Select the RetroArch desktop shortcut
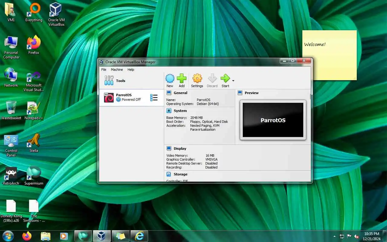Image resolution: width=387 pixels, height=242 pixels. click(11, 175)
